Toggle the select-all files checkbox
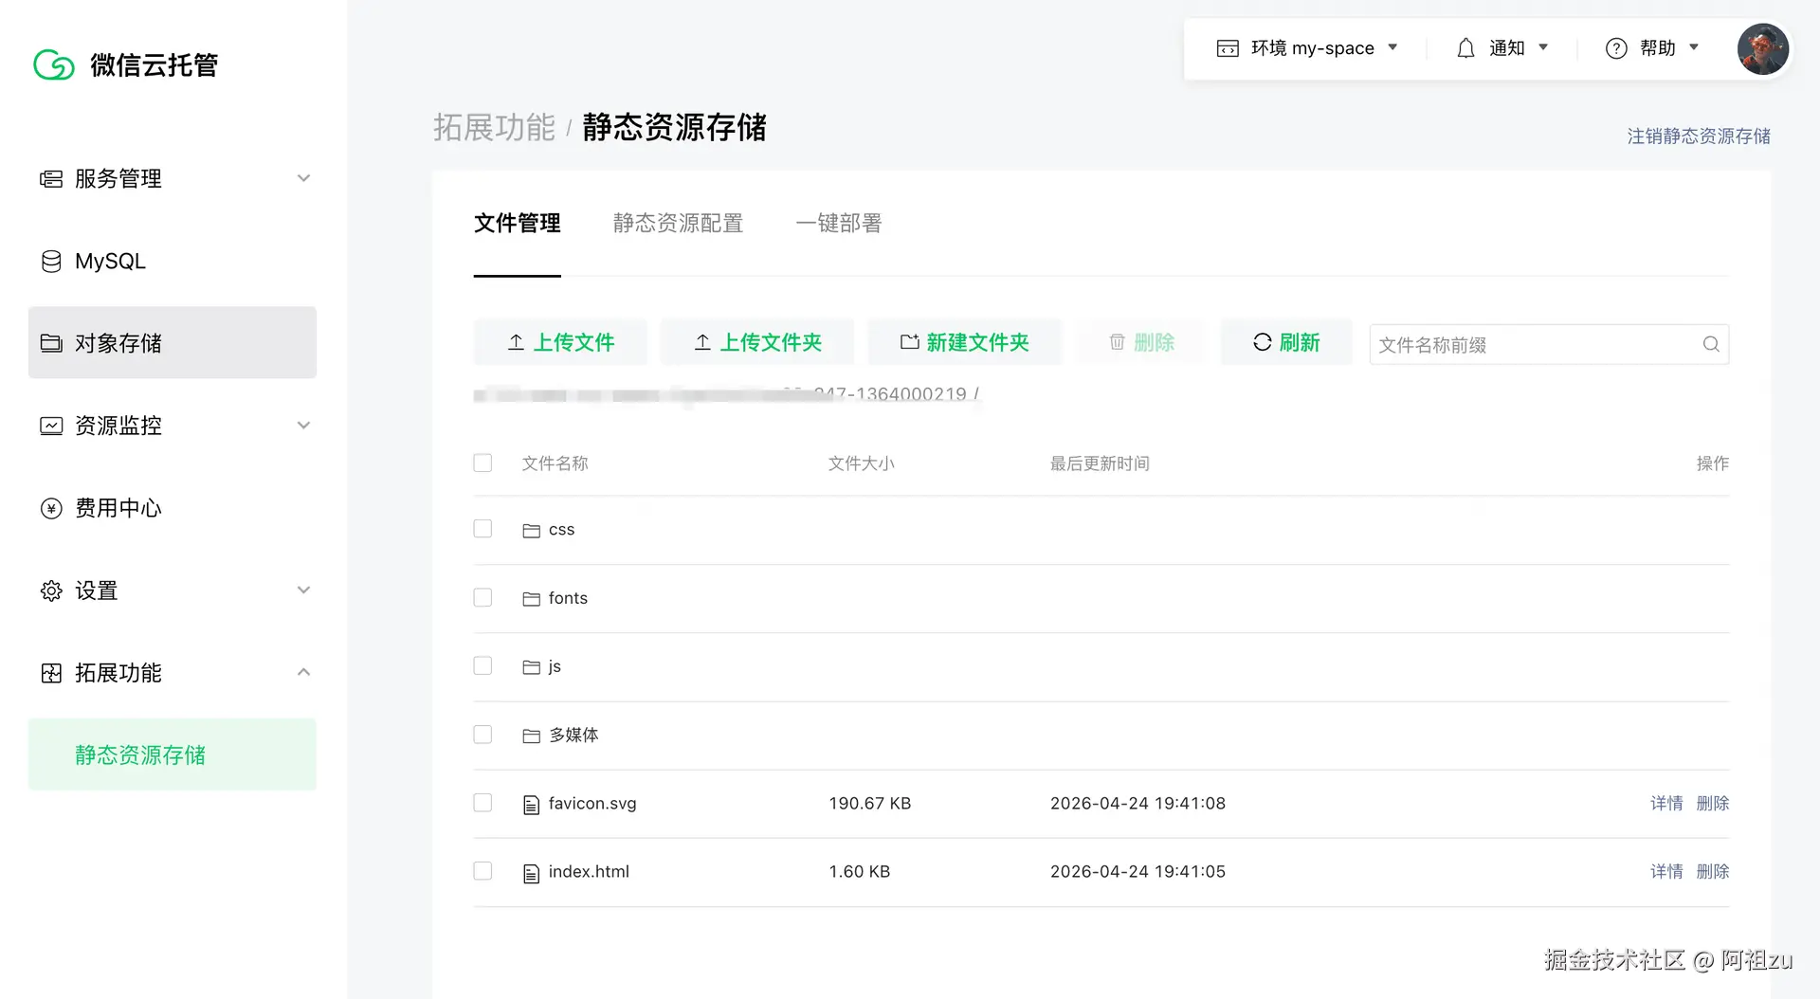The image size is (1820, 999). click(482, 463)
